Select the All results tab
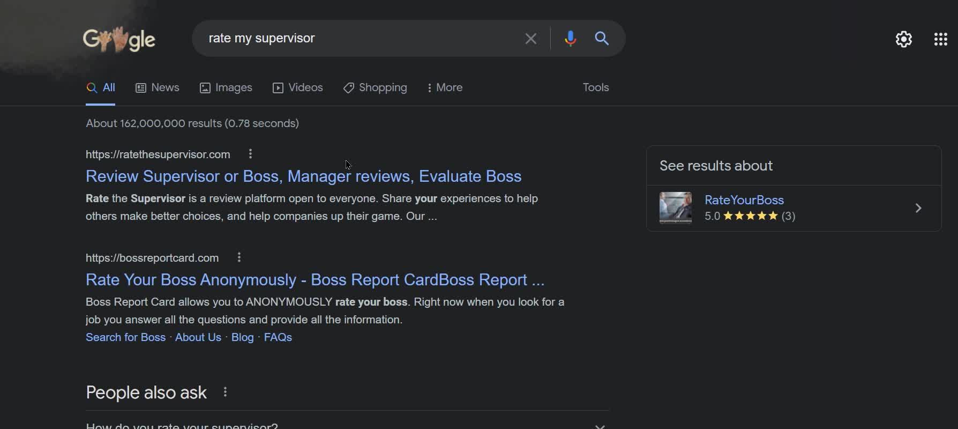Image resolution: width=958 pixels, height=429 pixels. pyautogui.click(x=101, y=87)
